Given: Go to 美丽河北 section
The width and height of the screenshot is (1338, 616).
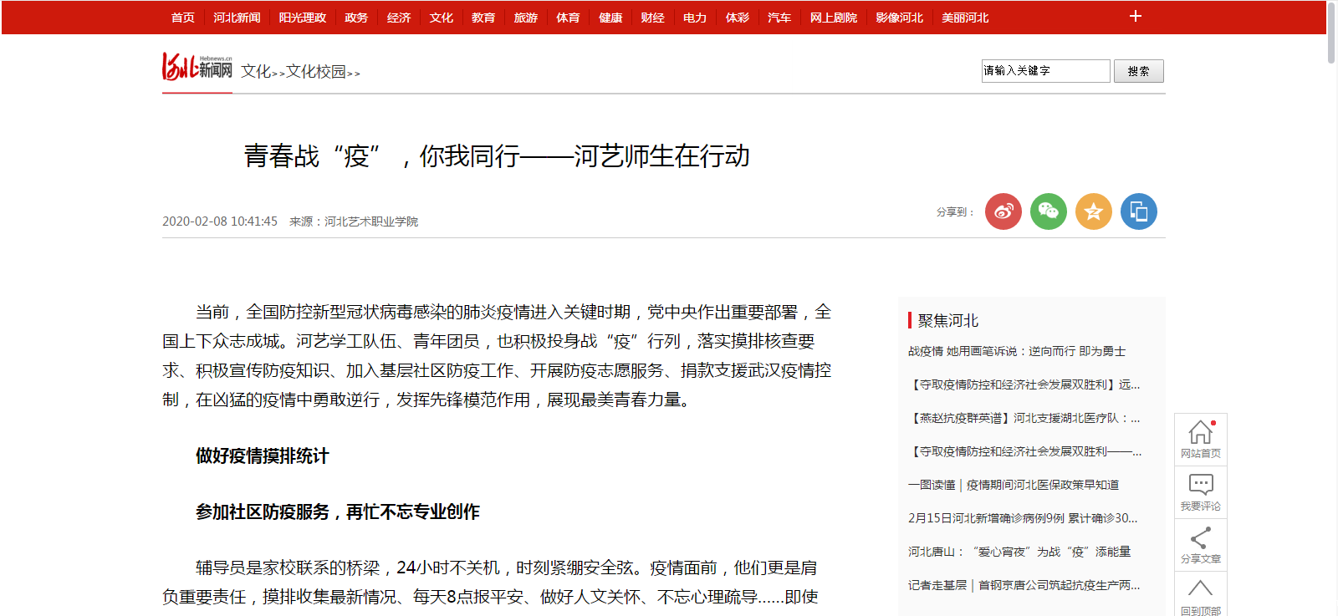Looking at the screenshot, I should tap(965, 18).
